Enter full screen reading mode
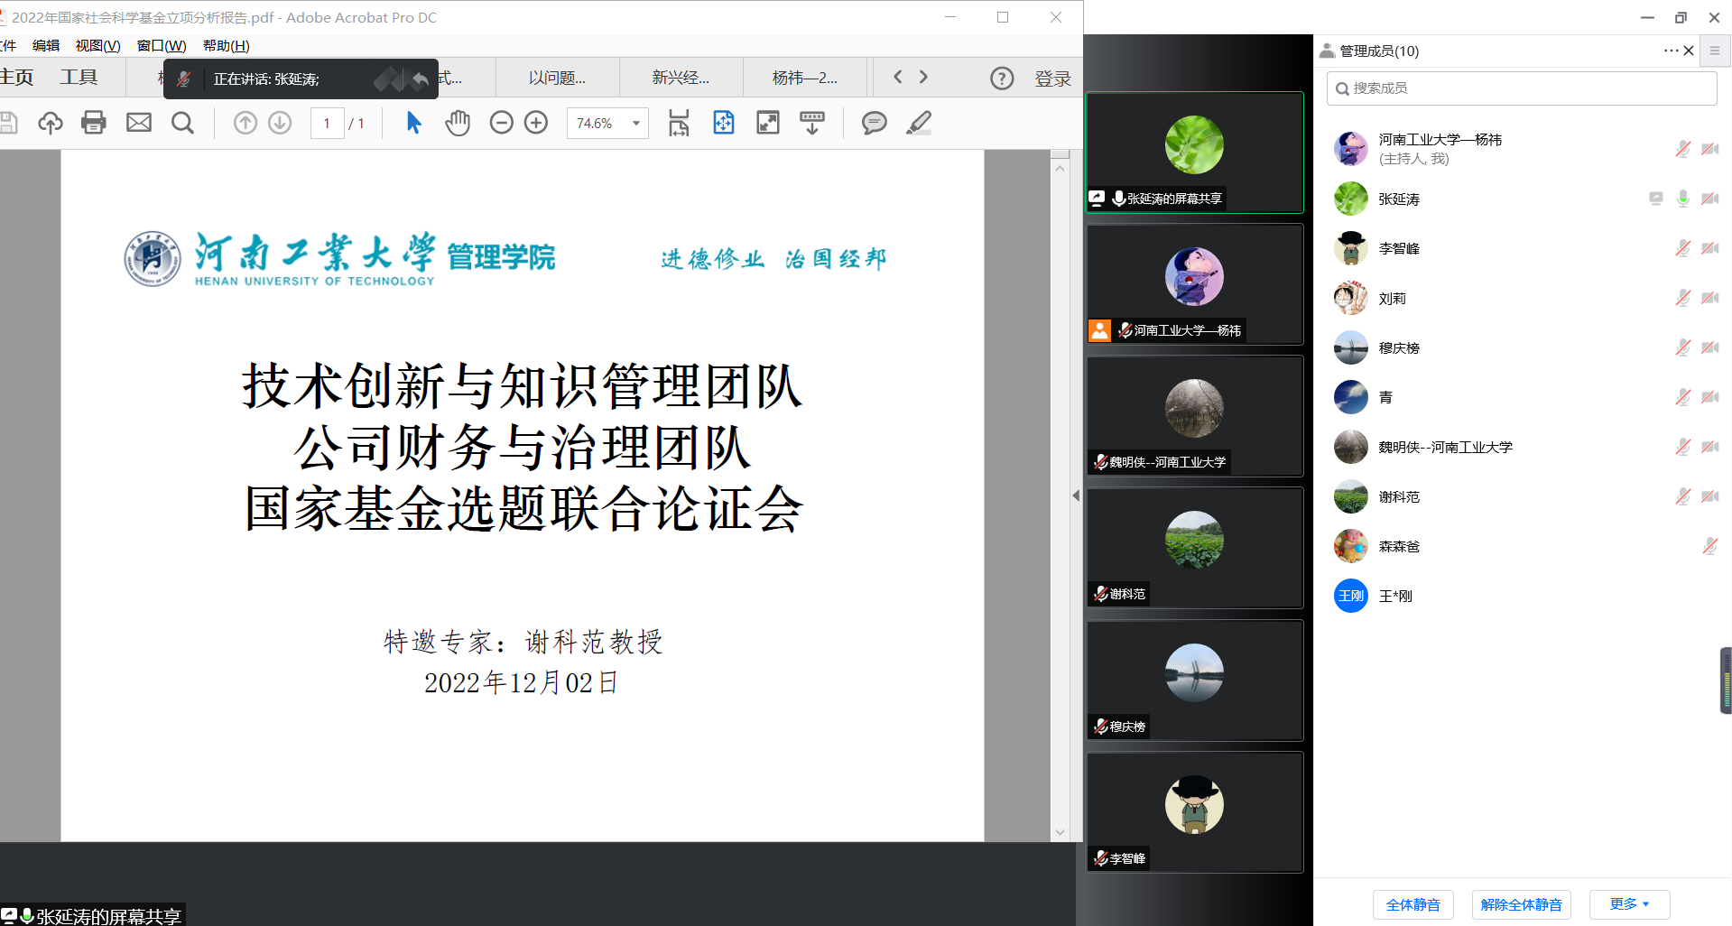 (x=768, y=123)
